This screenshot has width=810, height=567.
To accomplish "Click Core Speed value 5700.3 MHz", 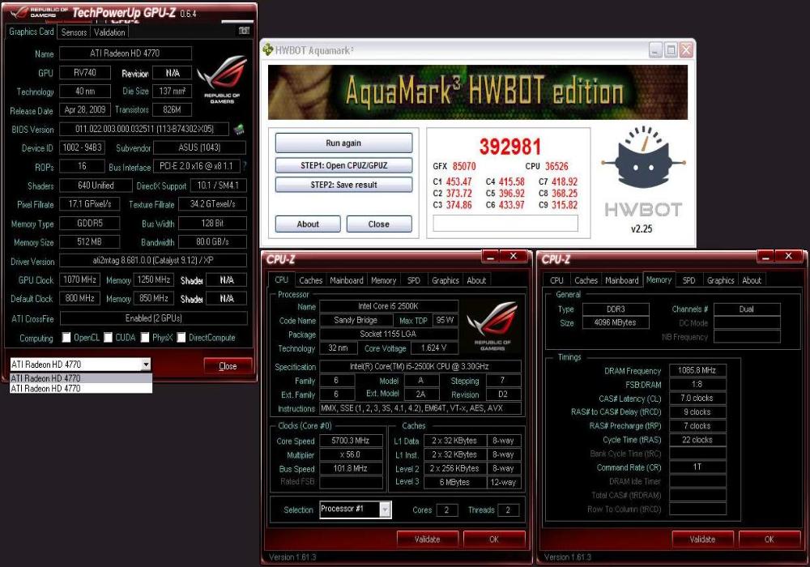I will click(x=351, y=441).
